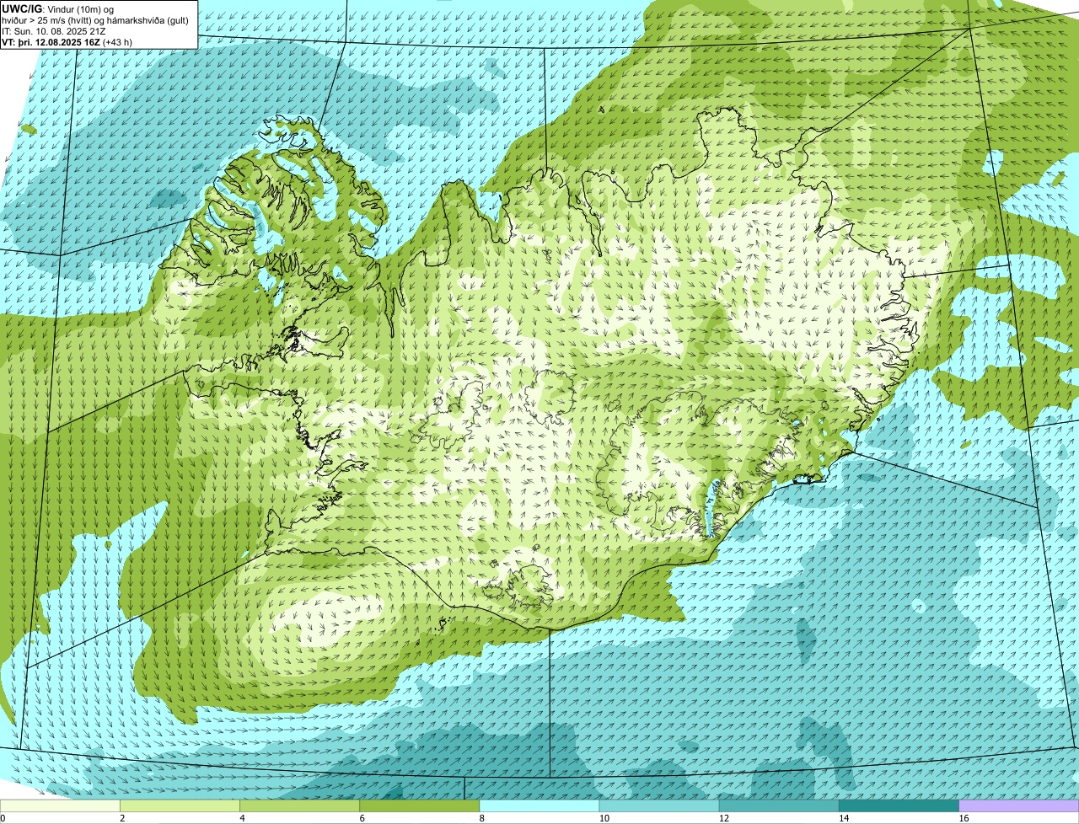
Task: Click the 'VT: þri. 12.08.2025 16Z (+43 h)' line
Action: click(67, 41)
